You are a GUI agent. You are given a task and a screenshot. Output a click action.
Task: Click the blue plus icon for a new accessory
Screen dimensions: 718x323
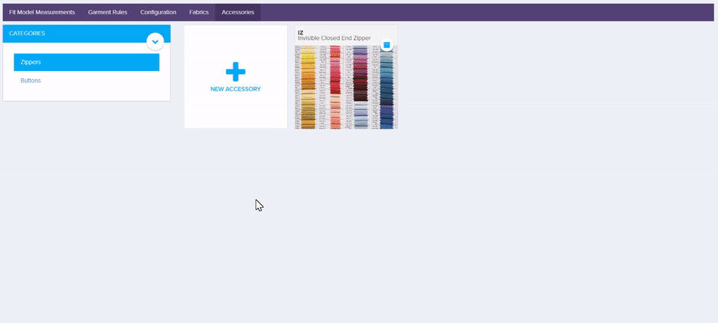(236, 72)
